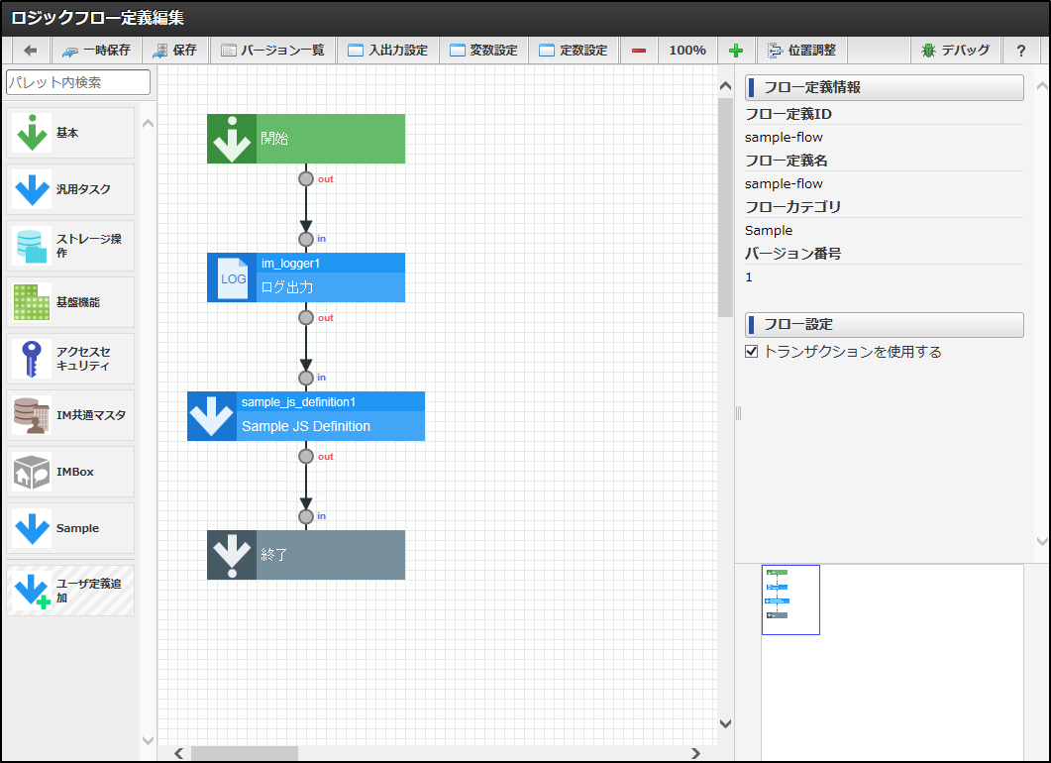The image size is (1051, 763).
Task: Click ユーザ定義追加 add user definition
Action: [x=70, y=591]
